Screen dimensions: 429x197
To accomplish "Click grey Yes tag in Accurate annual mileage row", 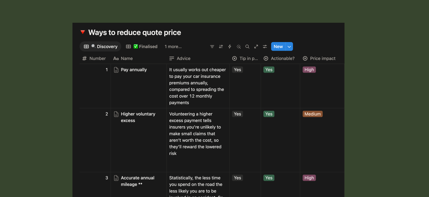I will (238, 178).
